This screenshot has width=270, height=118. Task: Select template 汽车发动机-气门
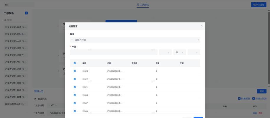pos(16,62)
